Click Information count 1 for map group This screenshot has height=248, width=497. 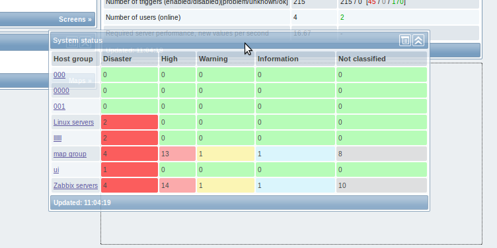[x=295, y=154]
